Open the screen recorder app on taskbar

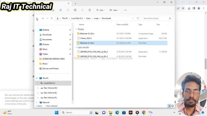pos(131,112)
